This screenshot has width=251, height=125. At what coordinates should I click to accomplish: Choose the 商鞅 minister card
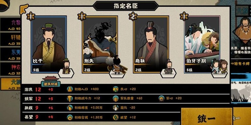pyautogui.click(x=151, y=44)
